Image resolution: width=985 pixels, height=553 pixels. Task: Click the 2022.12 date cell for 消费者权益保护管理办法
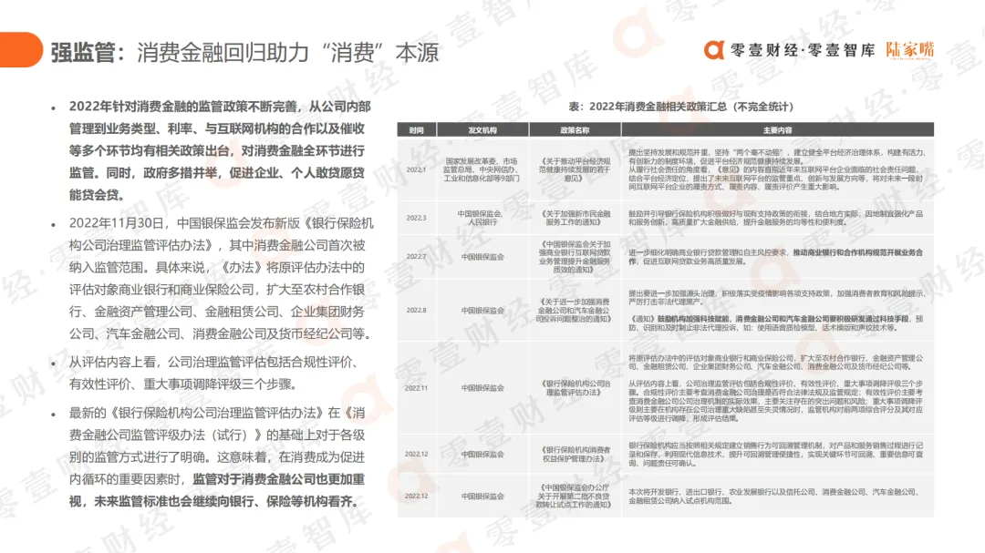click(416, 454)
